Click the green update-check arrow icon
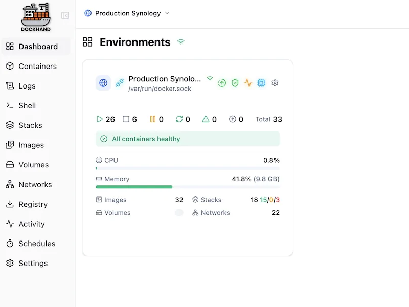 tap(222, 83)
